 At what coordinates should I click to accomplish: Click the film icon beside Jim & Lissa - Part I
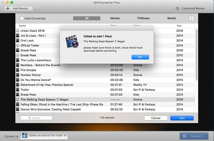pos(17,35)
